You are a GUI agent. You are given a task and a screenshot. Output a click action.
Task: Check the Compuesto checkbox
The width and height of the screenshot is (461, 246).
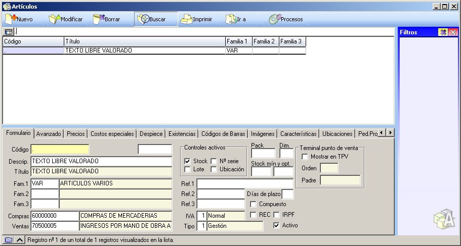coord(253,204)
